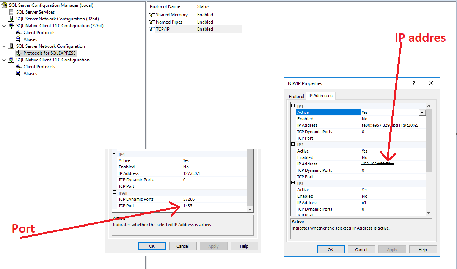457x269 pixels.
Task: Open Client Protocols icon under non-32bit Native Client
Action: pyautogui.click(x=19, y=67)
